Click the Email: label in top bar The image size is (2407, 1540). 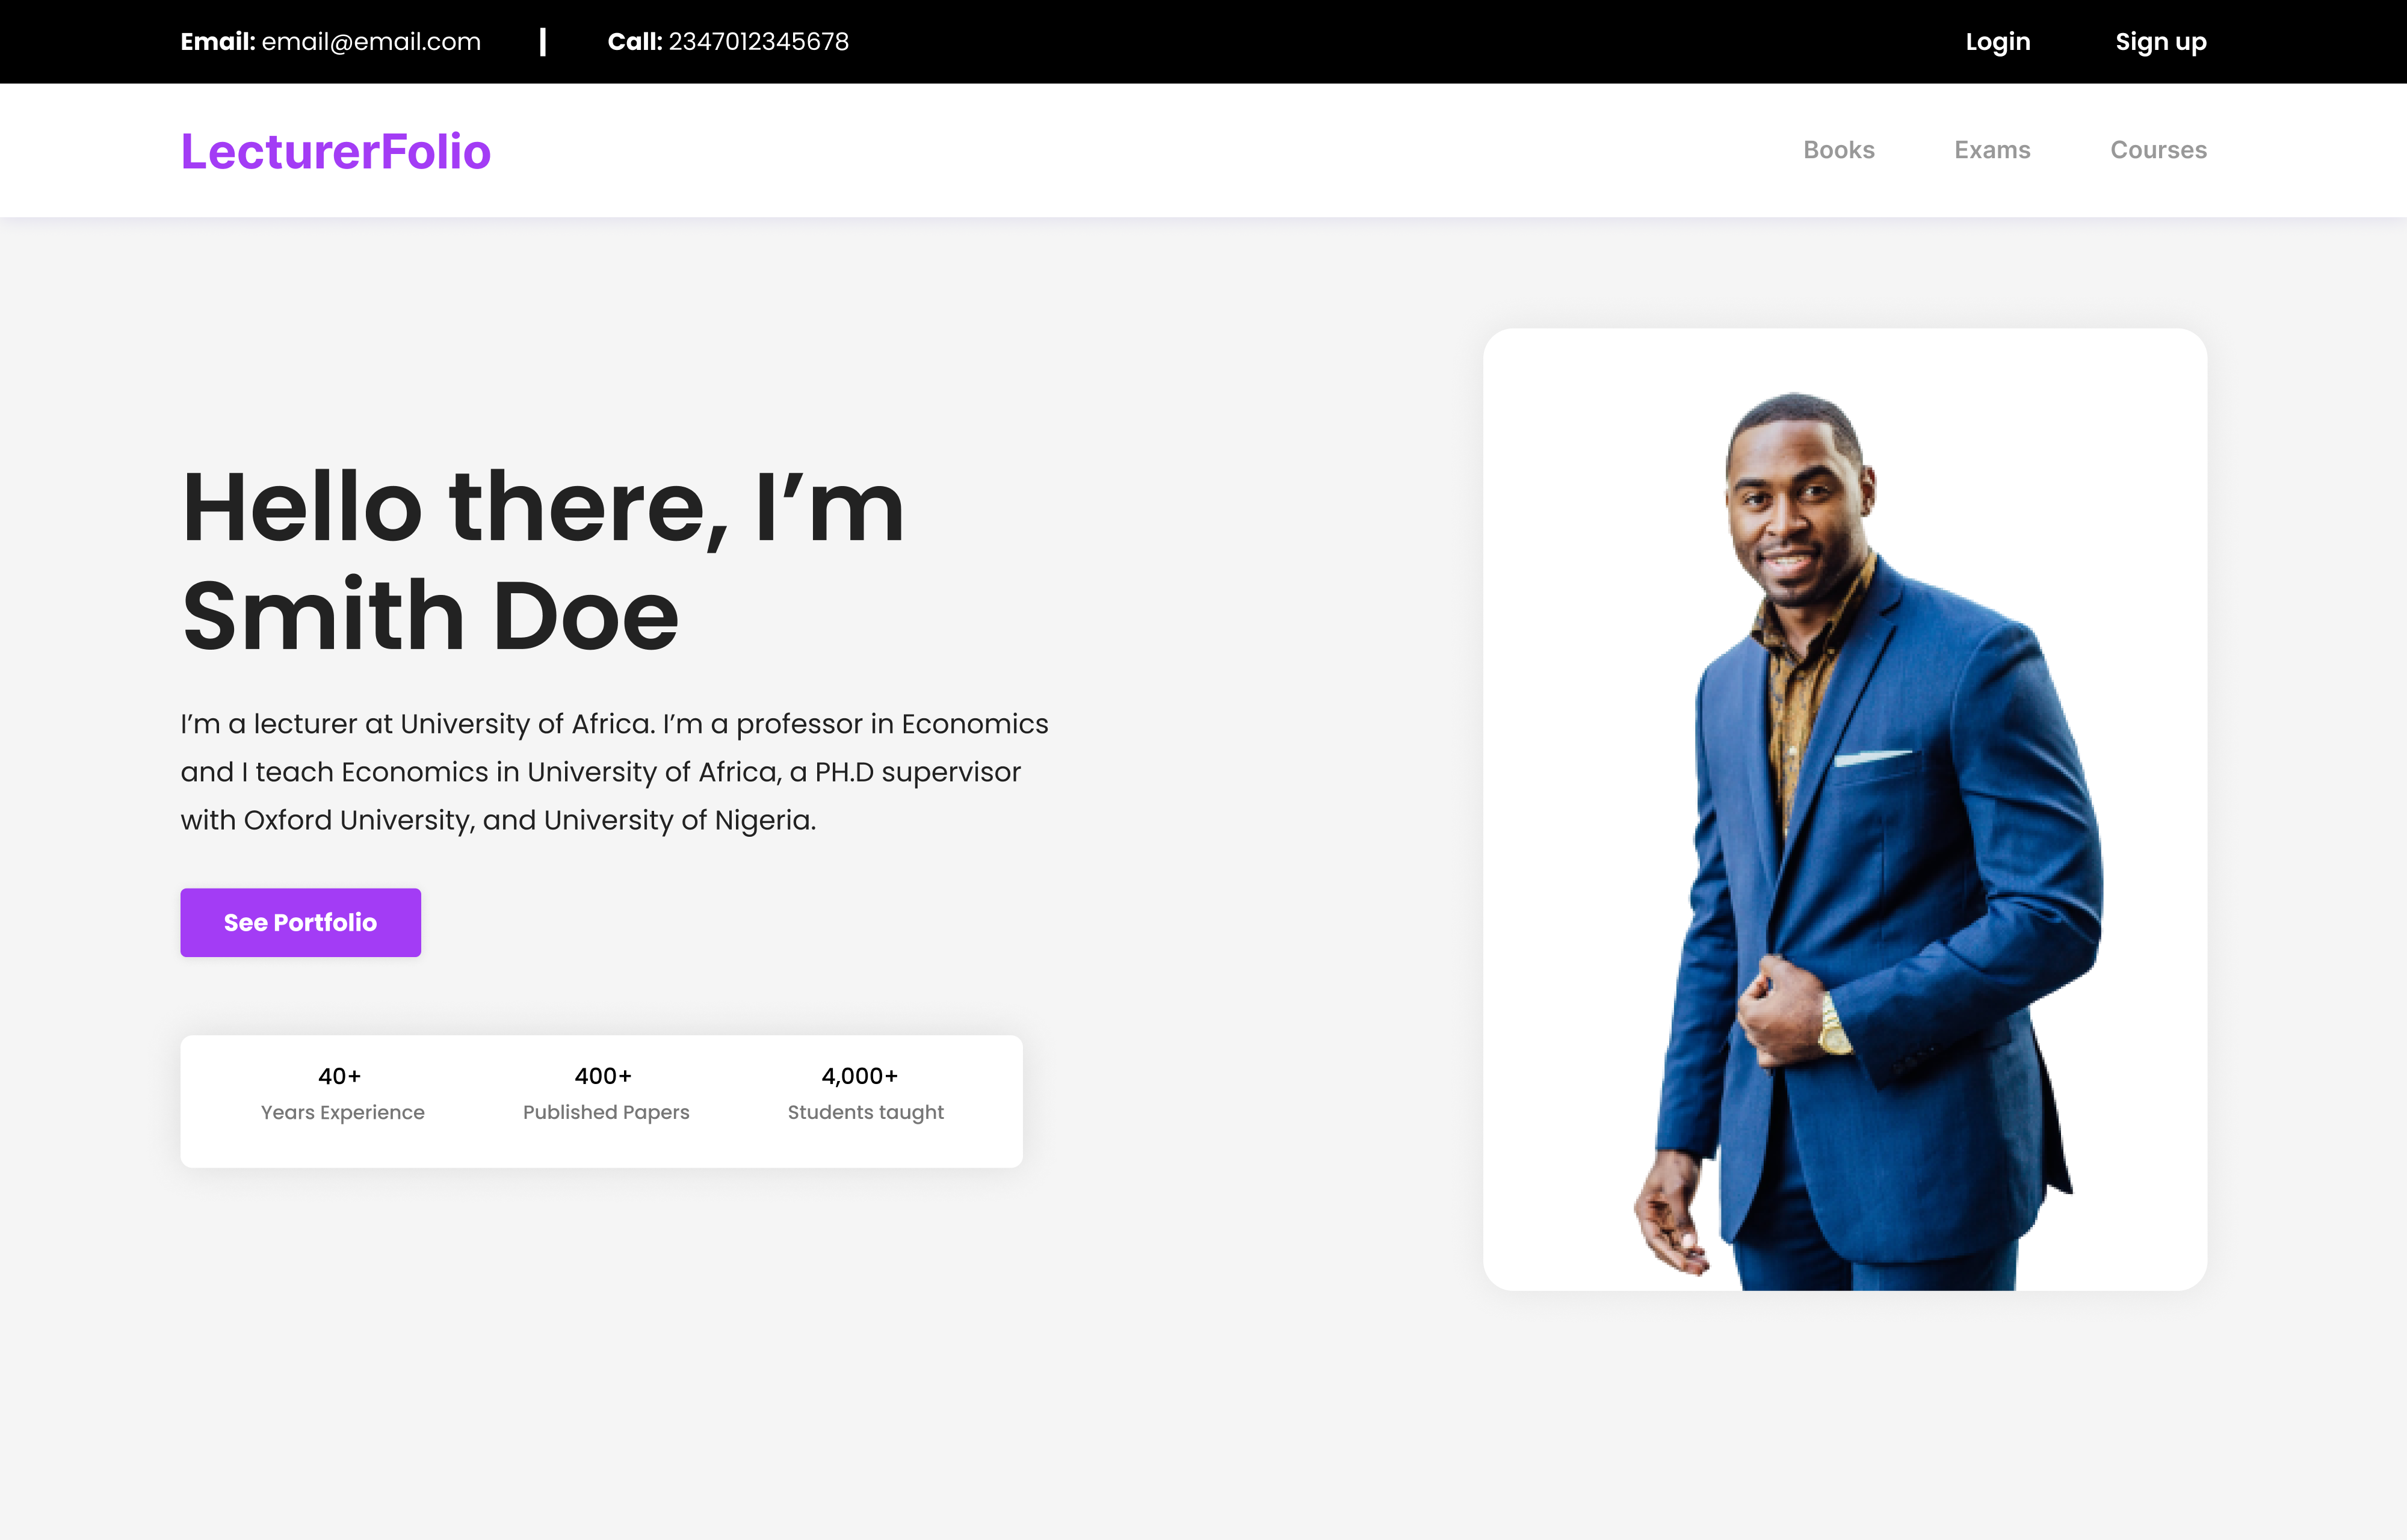click(x=218, y=42)
